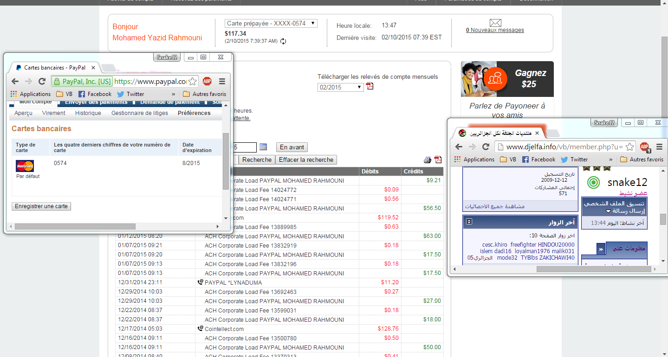Open Aperçu tab in PayPal

[x=23, y=113]
